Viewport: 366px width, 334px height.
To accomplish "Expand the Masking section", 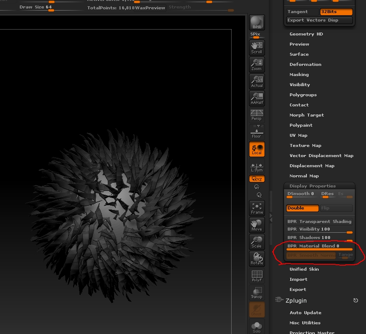I will pos(299,75).
